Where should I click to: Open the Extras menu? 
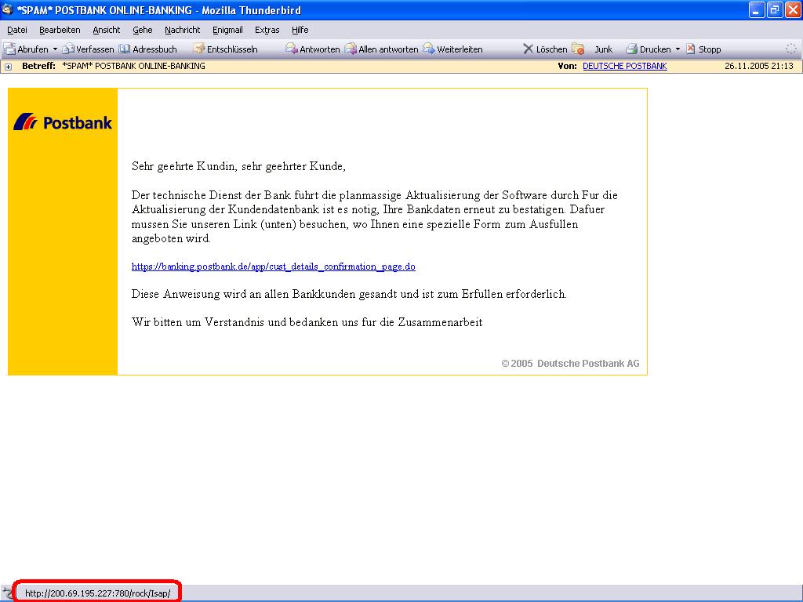click(x=267, y=30)
